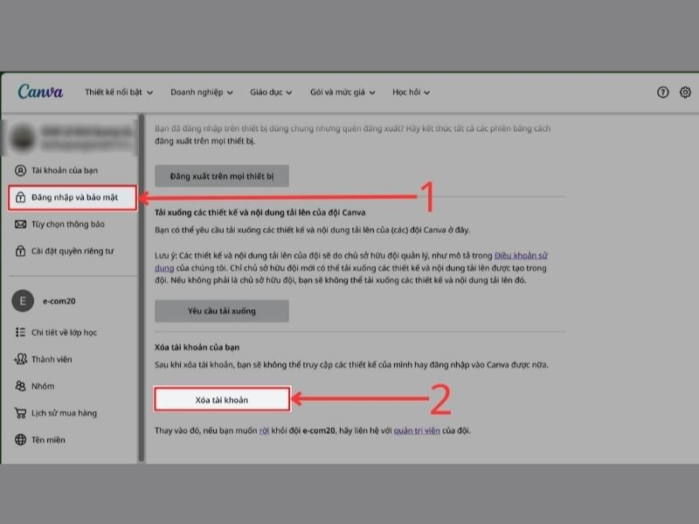The image size is (699, 524).
Task: Click the Canva logo
Action: coord(40,92)
